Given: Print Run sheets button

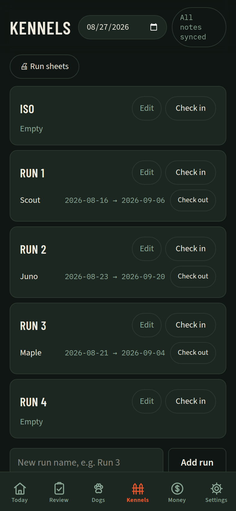Looking at the screenshot, I should pyautogui.click(x=44, y=67).
